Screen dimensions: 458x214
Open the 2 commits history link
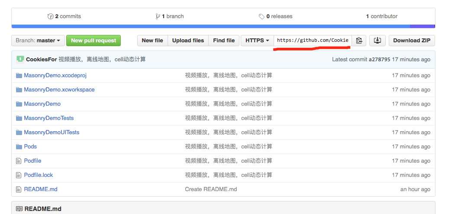point(64,16)
